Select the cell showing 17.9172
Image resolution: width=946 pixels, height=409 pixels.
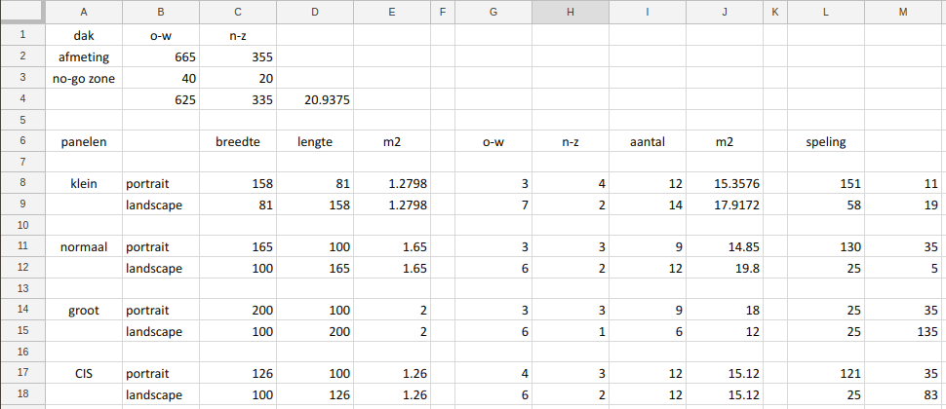point(724,205)
